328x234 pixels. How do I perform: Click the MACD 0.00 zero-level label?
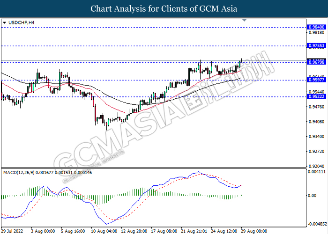click(312, 196)
